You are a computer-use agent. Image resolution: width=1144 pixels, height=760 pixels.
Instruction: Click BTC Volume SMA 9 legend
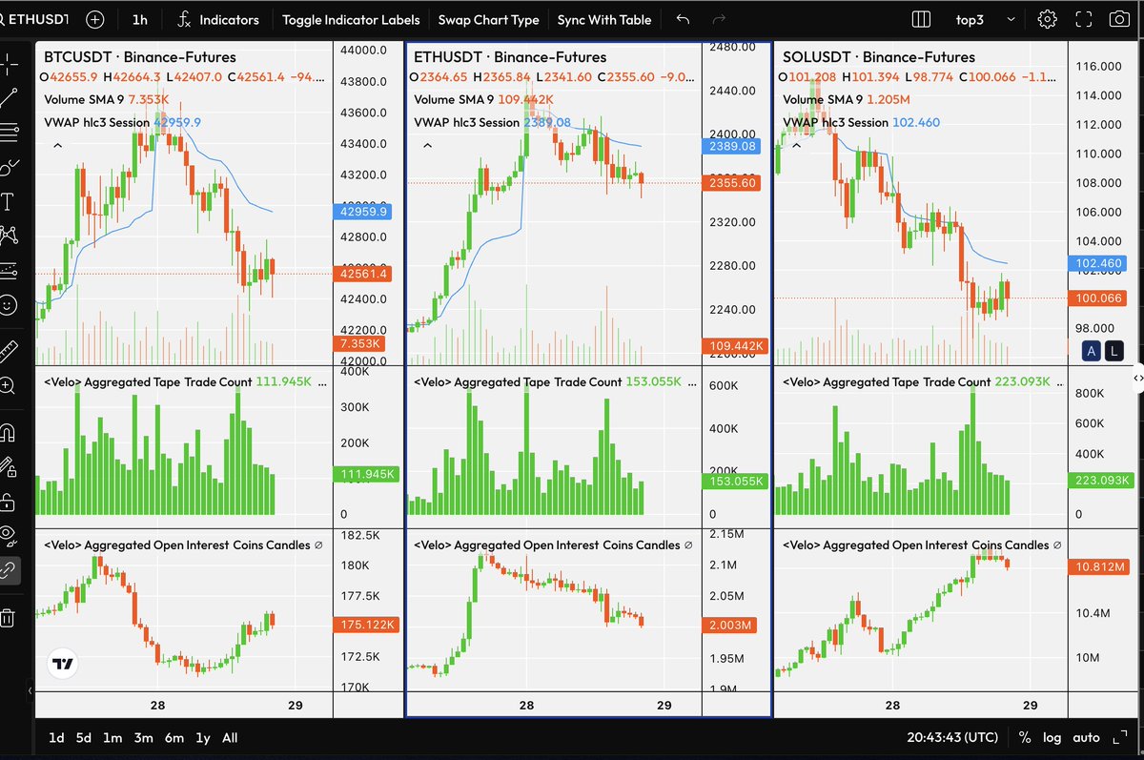point(107,99)
